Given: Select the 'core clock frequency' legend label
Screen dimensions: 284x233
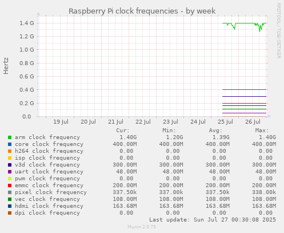Looking at the screenshot, I should pos(49,144).
